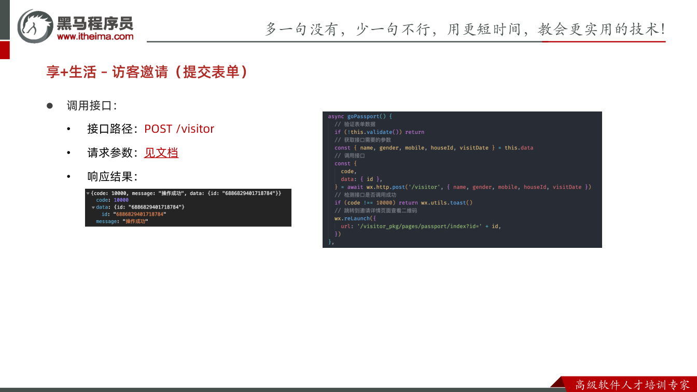Click the slide title 享+生活 - 访客邀请（提交表单）

coord(147,72)
